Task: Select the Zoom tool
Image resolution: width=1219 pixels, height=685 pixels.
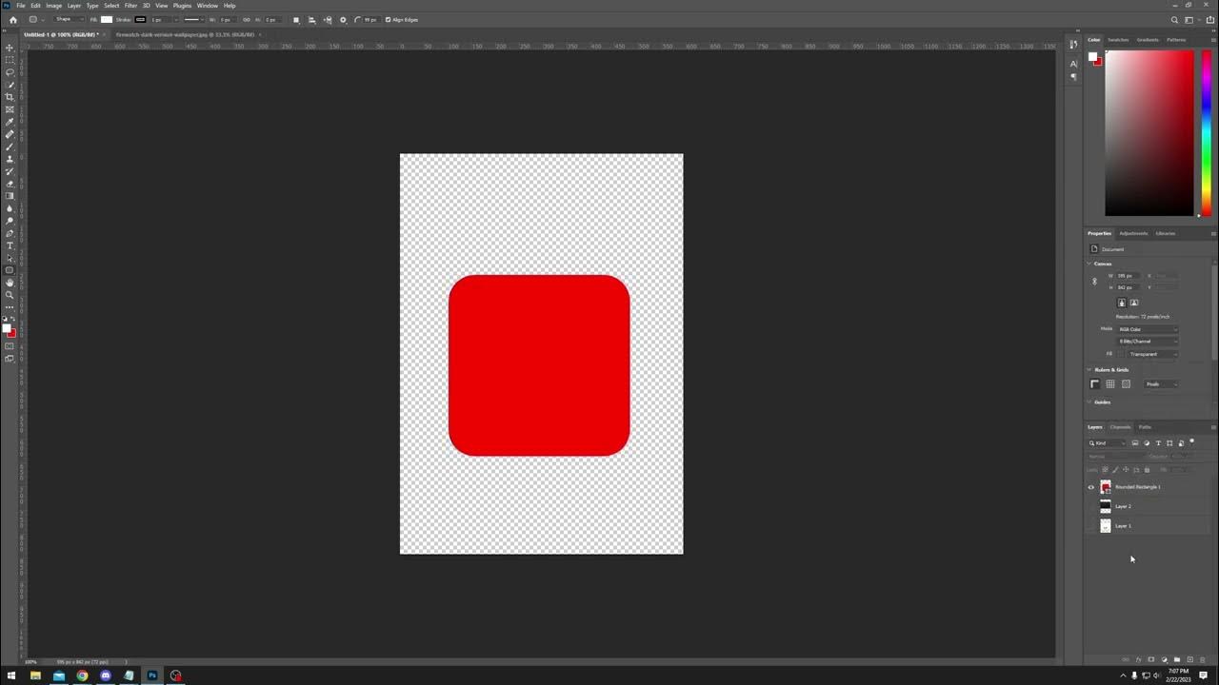Action: 10,295
